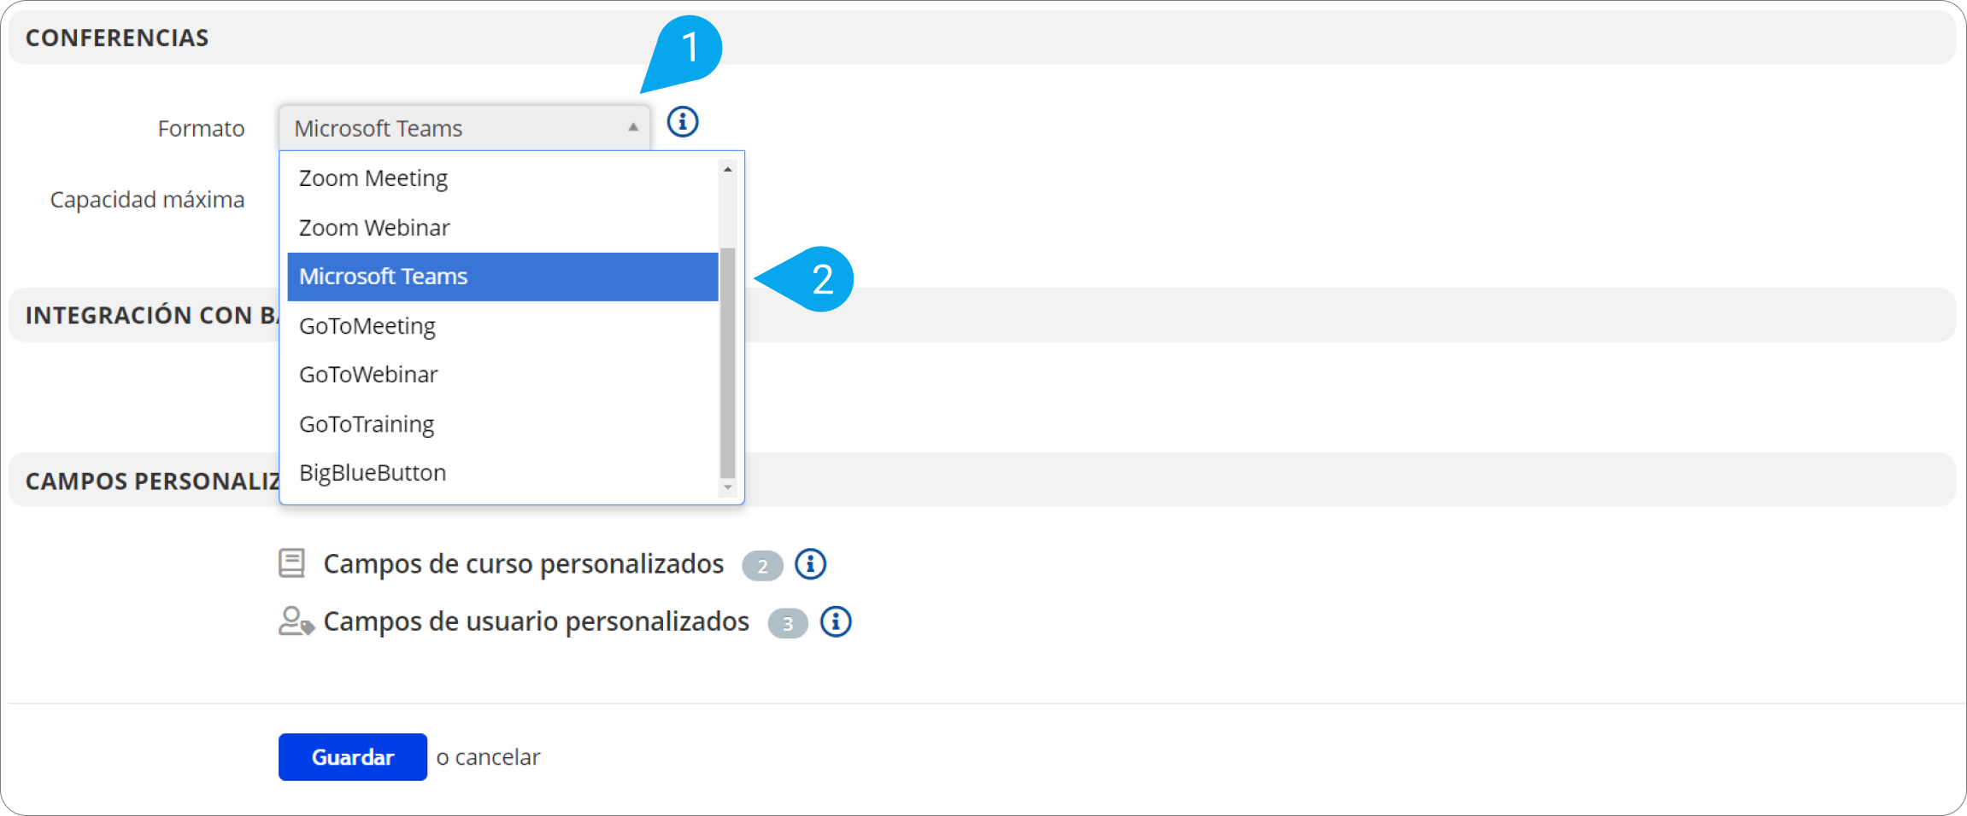
Task: Click the badge showing 3 user fields
Action: 788,624
